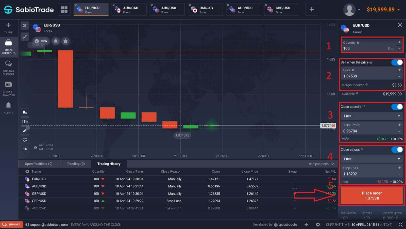Open the USD/JPY Forex tab

coord(205,9)
